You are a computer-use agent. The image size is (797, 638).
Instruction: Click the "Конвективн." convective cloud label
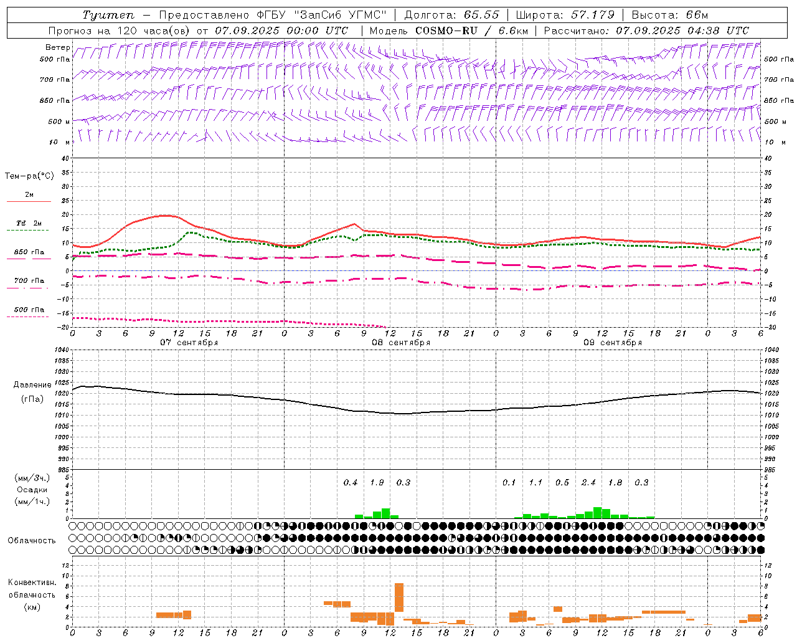pos(32,583)
